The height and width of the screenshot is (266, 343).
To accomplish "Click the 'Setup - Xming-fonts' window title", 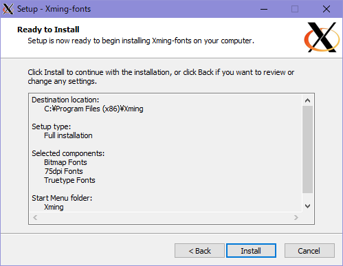I will 54,9.
